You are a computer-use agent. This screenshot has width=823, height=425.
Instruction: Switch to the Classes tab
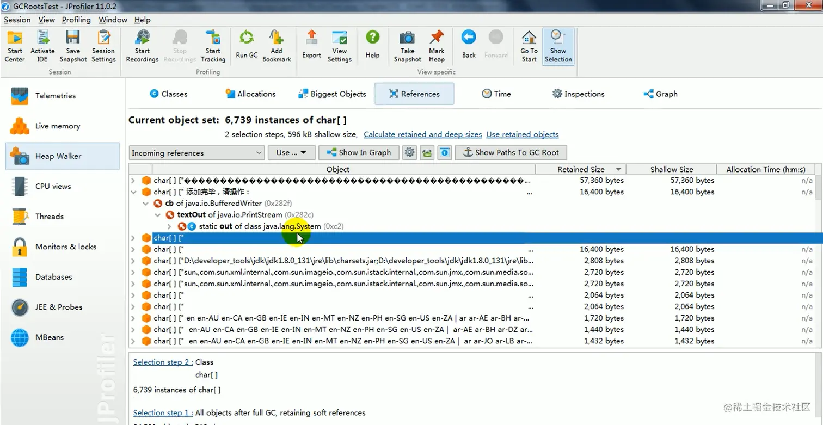[168, 94]
